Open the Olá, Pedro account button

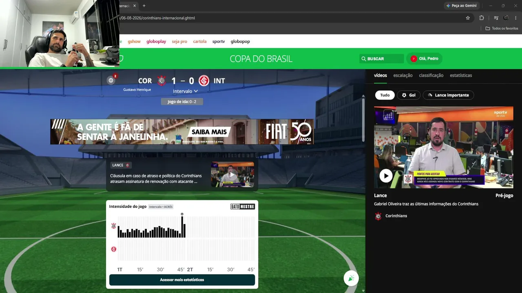(425, 59)
